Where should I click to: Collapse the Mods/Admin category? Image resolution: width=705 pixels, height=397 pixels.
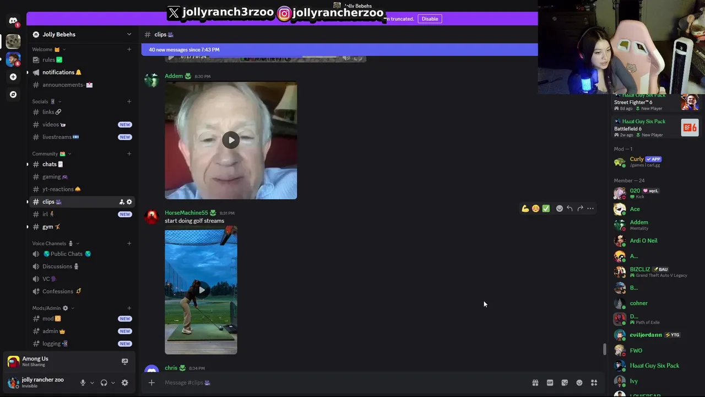[53, 308]
